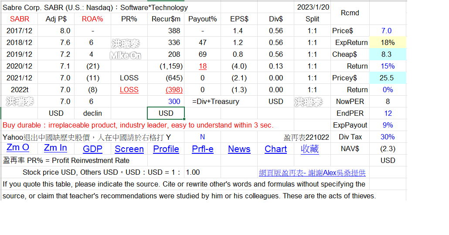This screenshot has width=449, height=235.
Task: Select the EndPER value 12
Action: click(388, 113)
